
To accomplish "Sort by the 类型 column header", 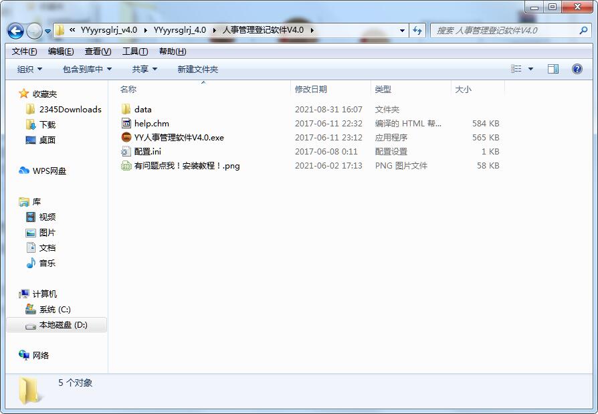I will 383,90.
